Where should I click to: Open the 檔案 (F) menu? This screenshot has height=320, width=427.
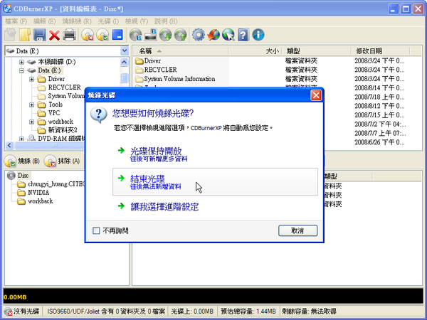pyautogui.click(x=16, y=21)
